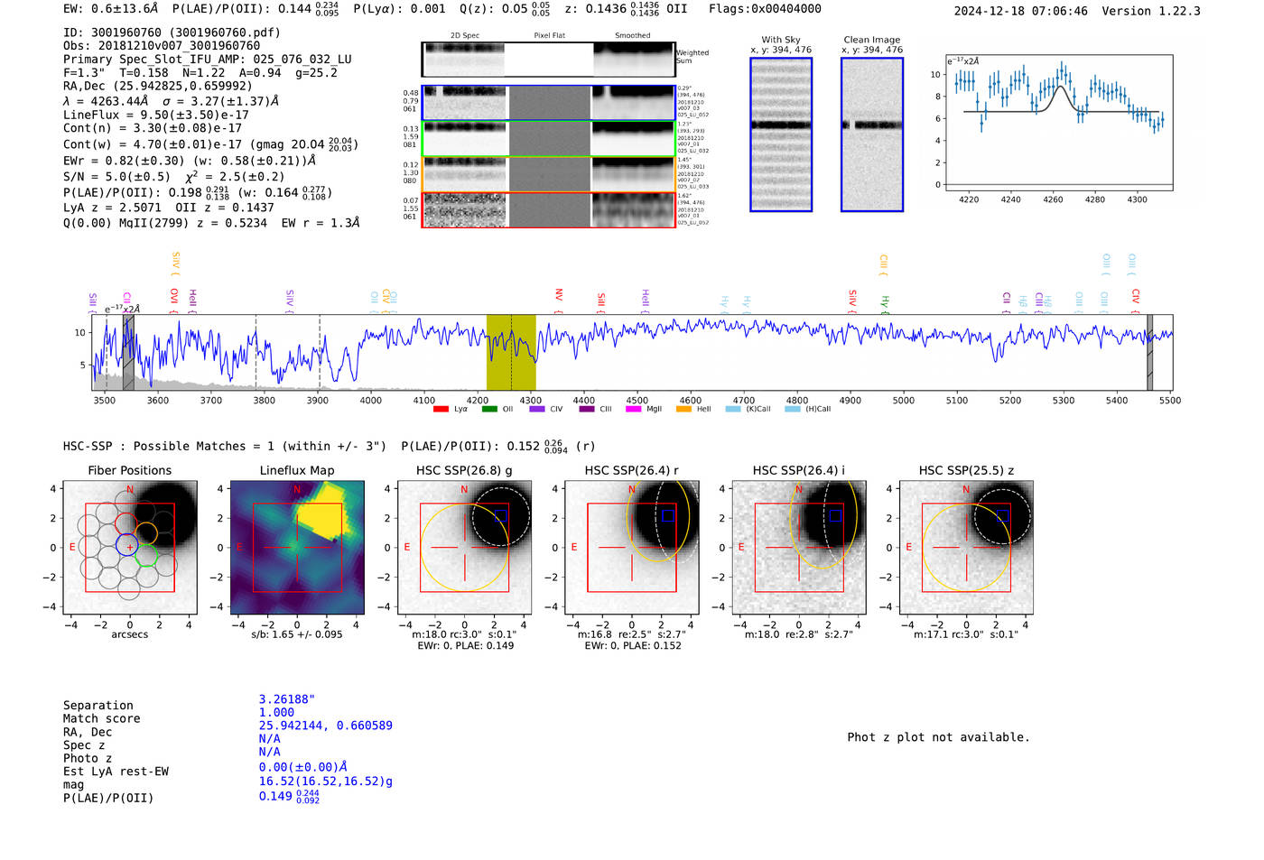Image resolution: width=1264 pixels, height=860 pixels.
Task: Select the green-bordered 2D Spec fiber row
Action: coord(548,139)
